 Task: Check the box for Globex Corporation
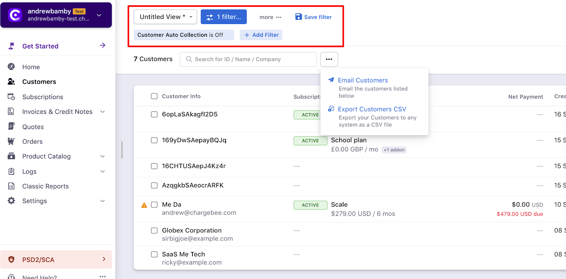[154, 231]
